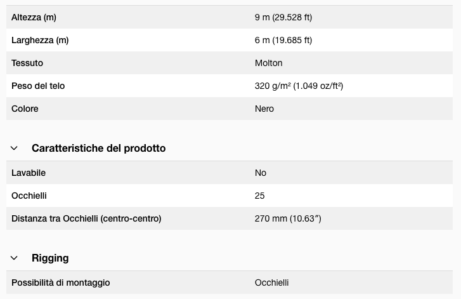Click the Caratteristiche del prodotto heading

click(98, 149)
